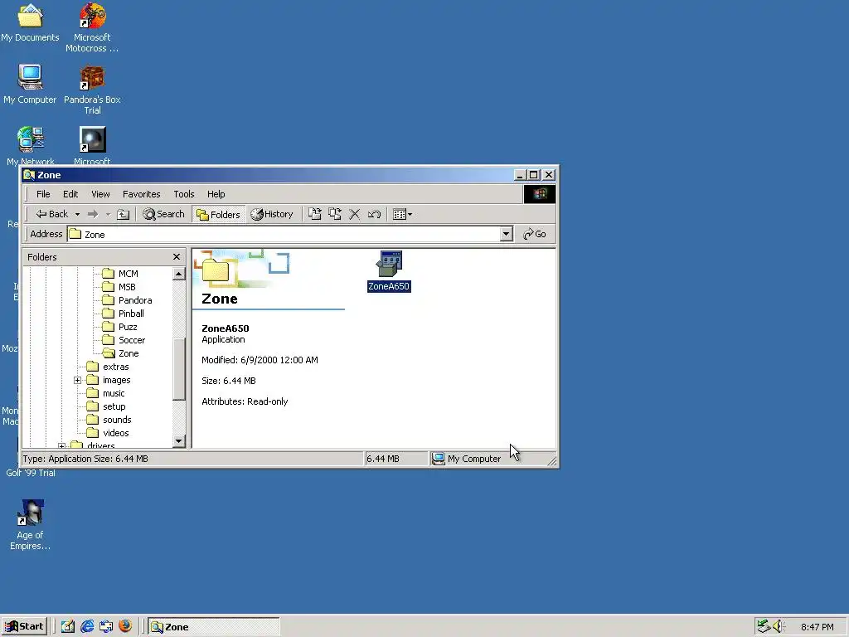Open the History pane

(x=272, y=215)
